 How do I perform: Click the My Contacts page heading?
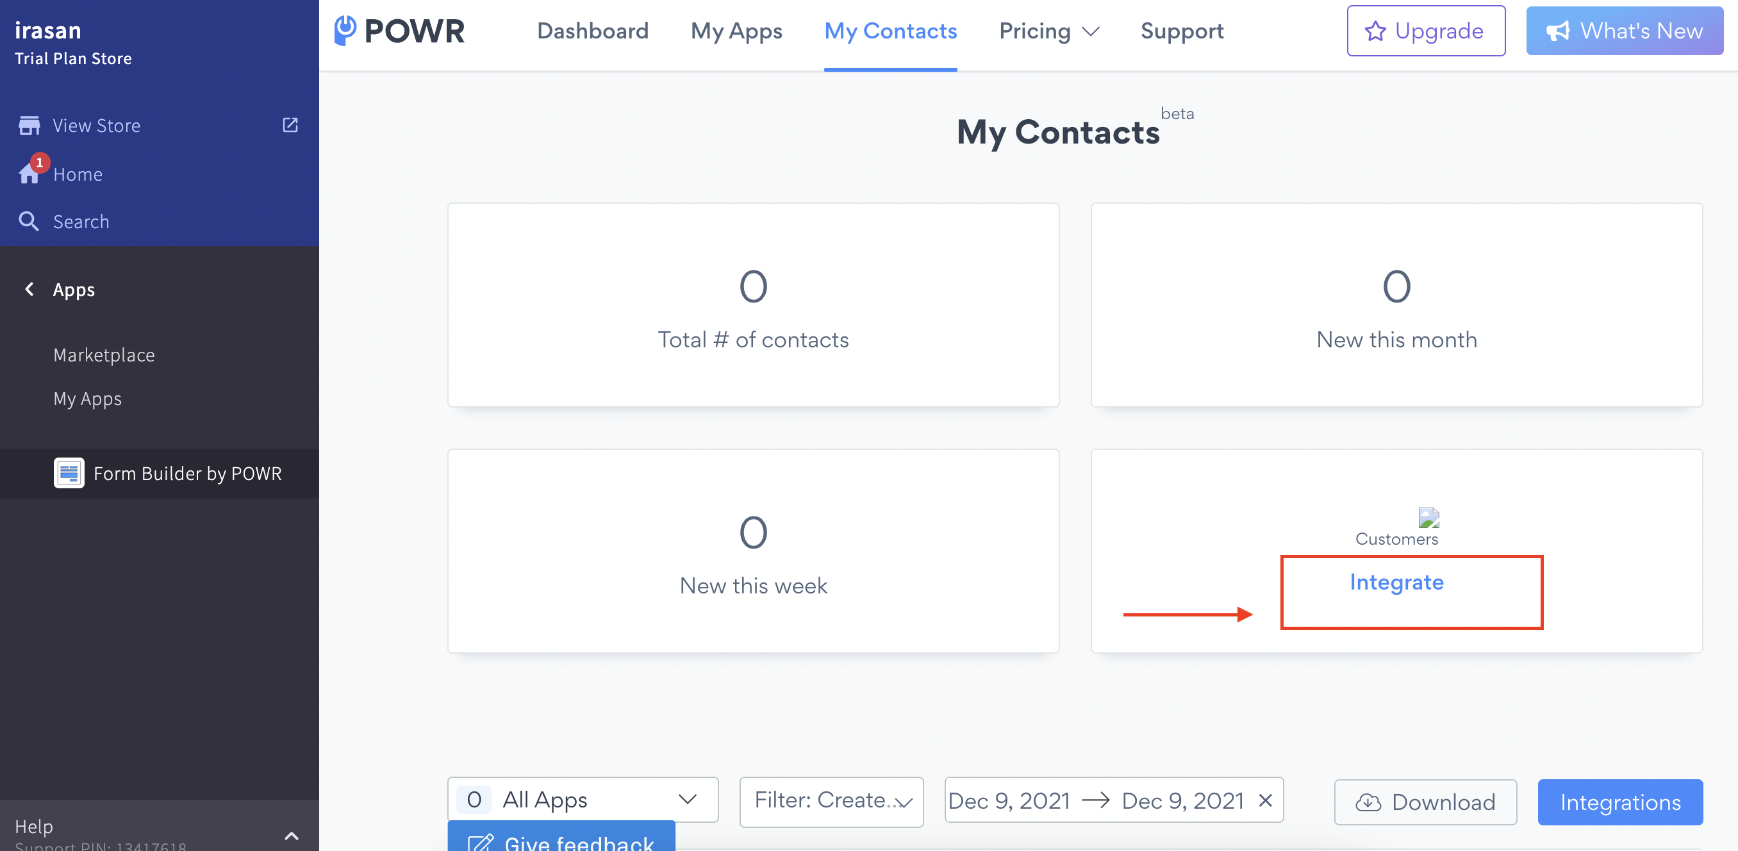point(1059,132)
